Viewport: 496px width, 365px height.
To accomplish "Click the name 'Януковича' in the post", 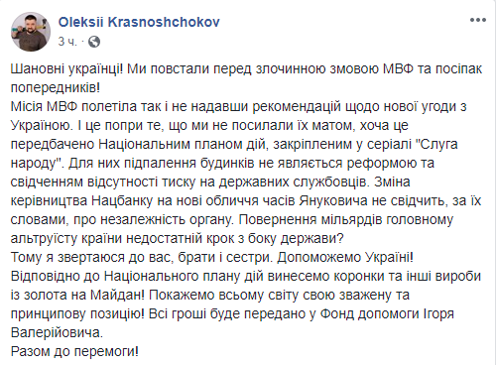I will click(x=333, y=200).
